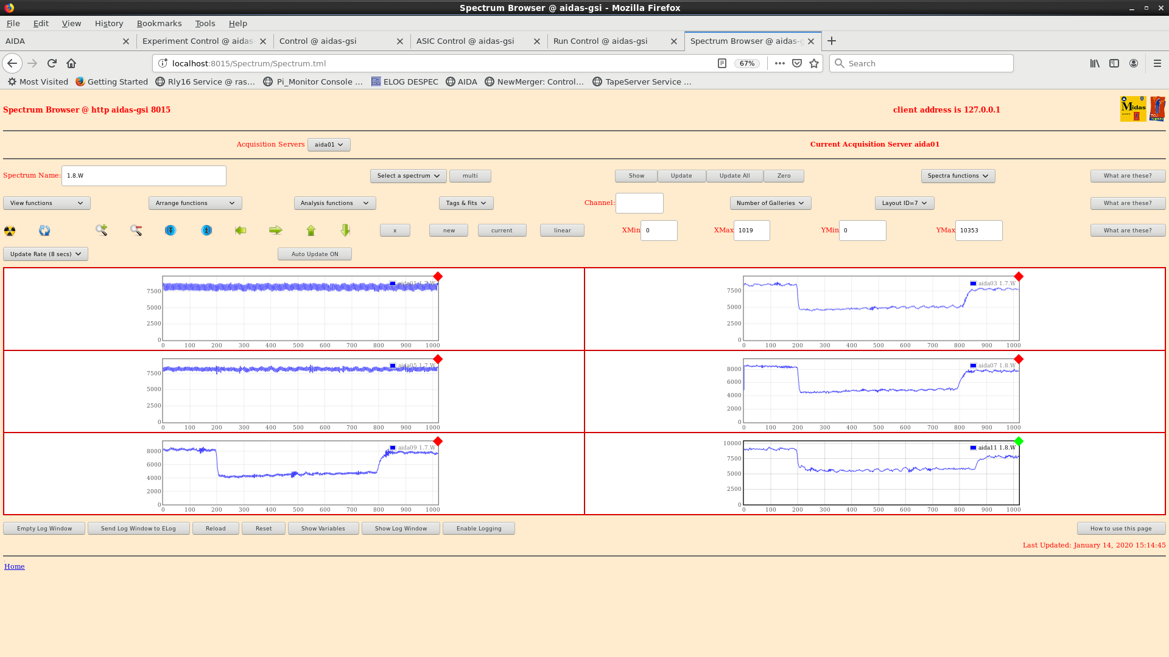Viewport: 1169px width, 657px height.
Task: Click the green up arrow icon
Action: [x=311, y=230]
